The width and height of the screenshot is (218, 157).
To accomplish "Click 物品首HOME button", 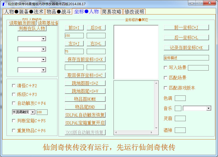I will [x=85, y=99].
